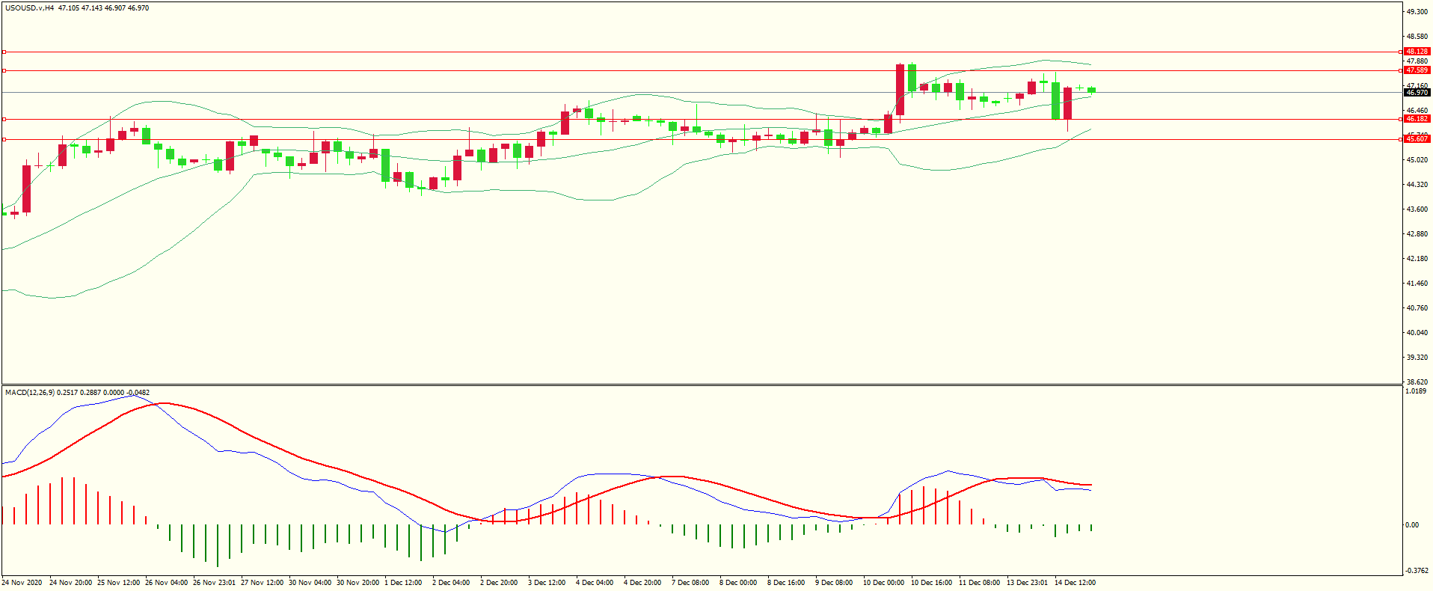Click the current price tag 46.970
Screen dimensions: 1433x591
[1417, 93]
